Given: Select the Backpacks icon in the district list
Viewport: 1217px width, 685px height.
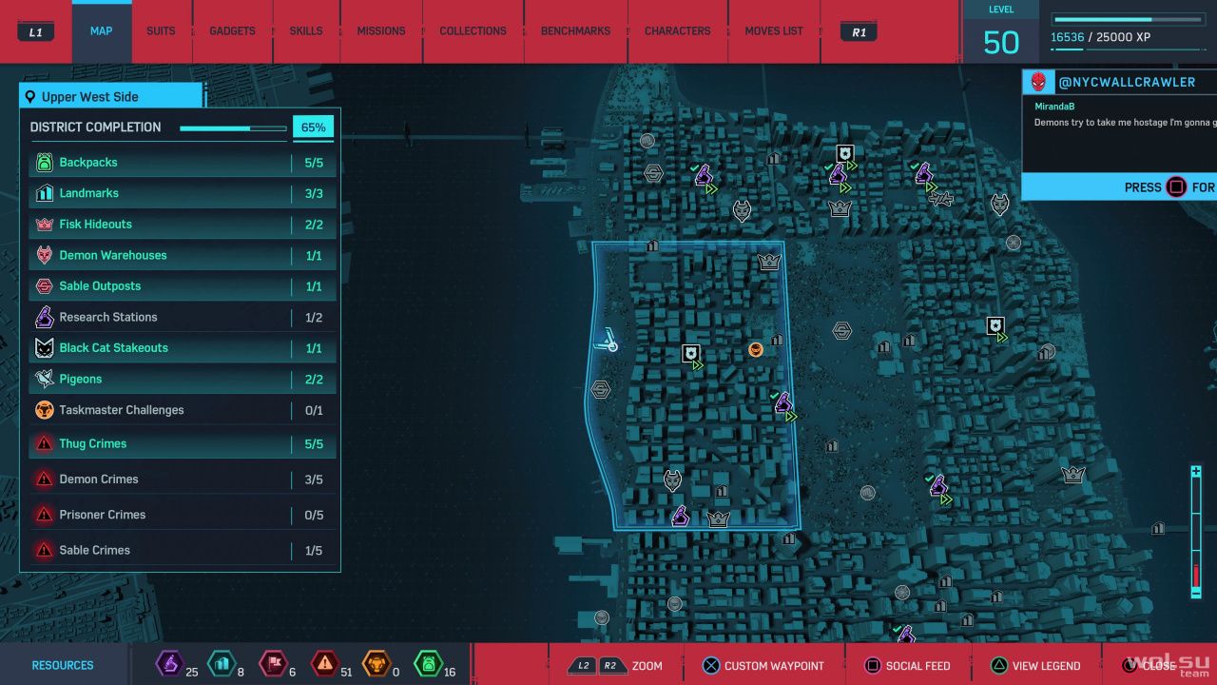Looking at the screenshot, I should pyautogui.click(x=44, y=163).
